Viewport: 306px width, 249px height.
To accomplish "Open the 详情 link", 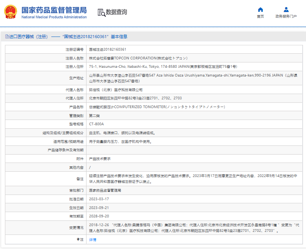I will click(x=93, y=239).
